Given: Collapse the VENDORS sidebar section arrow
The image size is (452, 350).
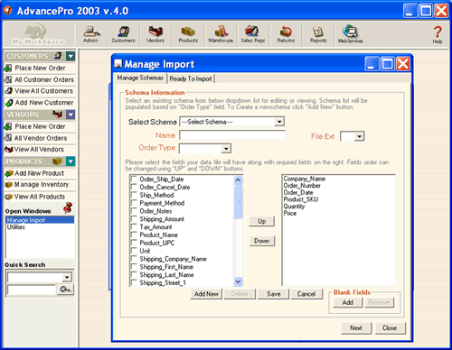Looking at the screenshot, I should pos(71,115).
